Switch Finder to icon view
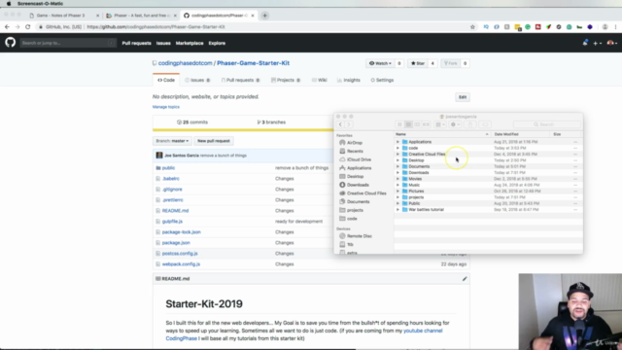The width and height of the screenshot is (622, 350). tap(399, 124)
